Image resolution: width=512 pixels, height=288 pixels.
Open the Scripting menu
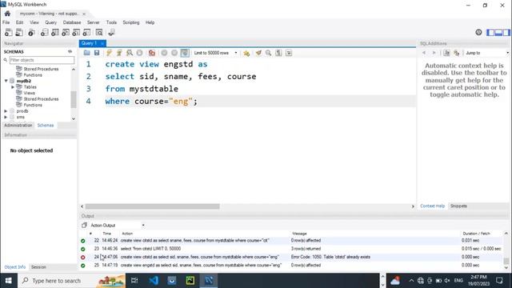tap(131, 22)
